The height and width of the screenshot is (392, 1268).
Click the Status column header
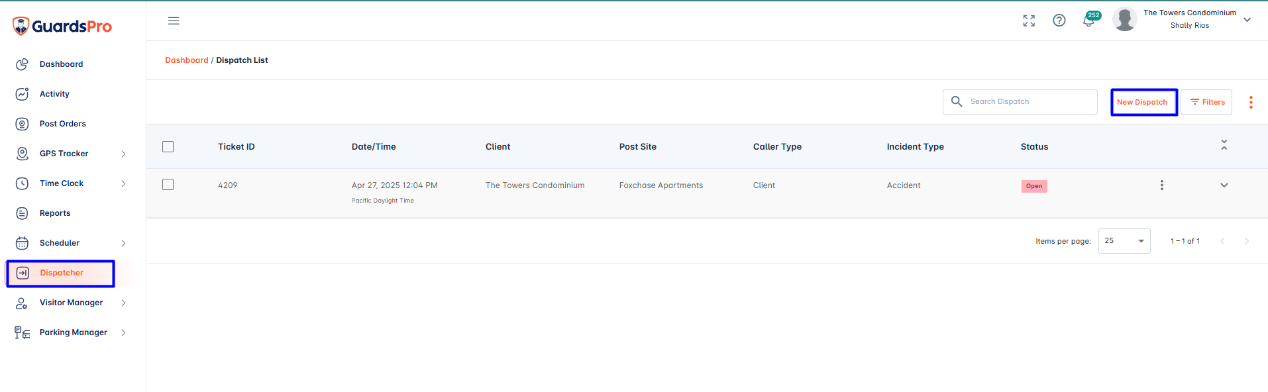tap(1034, 147)
